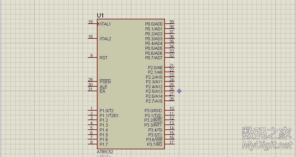Image resolution: width=296 pixels, height=157 pixels.
Task: Click the P2.0/A8 pin 21
Action: pyautogui.click(x=170, y=67)
